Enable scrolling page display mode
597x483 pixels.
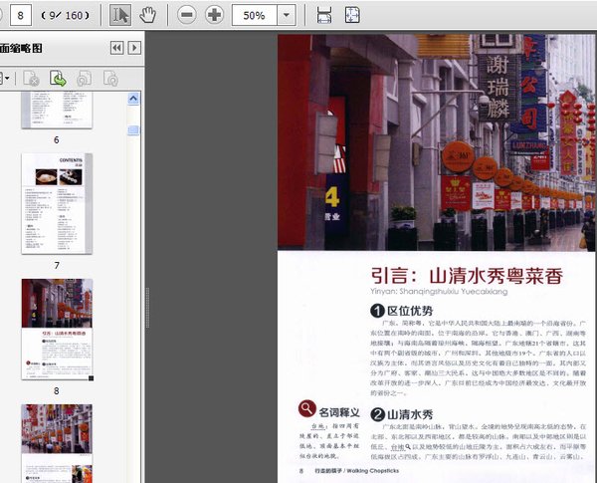(x=323, y=15)
